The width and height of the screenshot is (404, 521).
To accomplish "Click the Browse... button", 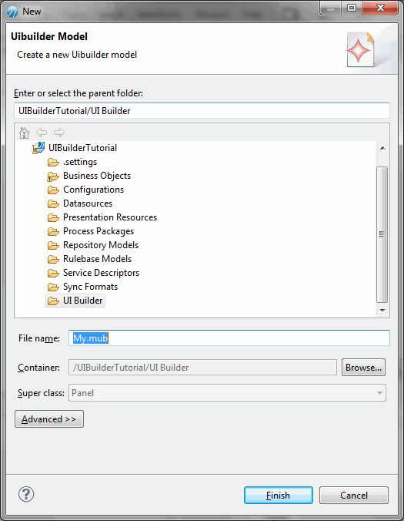I will [x=363, y=368].
